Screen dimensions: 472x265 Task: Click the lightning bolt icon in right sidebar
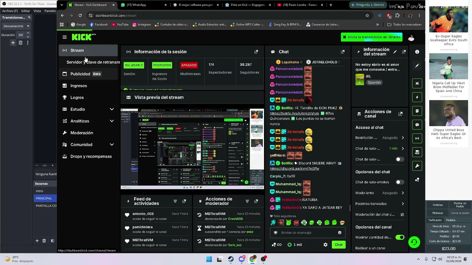(417, 98)
